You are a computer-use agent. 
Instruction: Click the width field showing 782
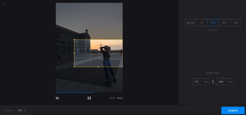pyautogui.click(x=201, y=82)
